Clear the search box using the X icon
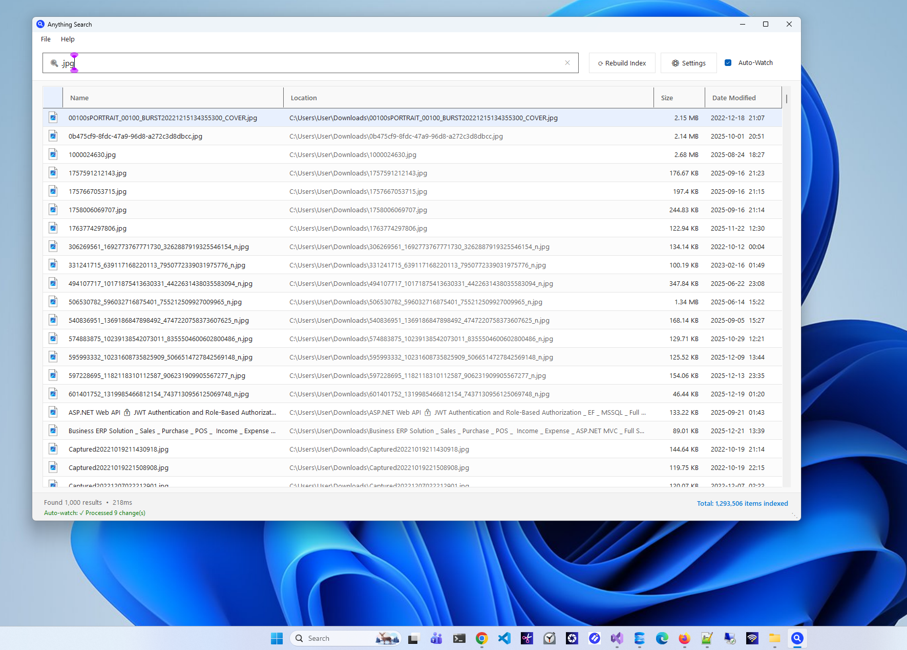907x650 pixels. click(x=567, y=62)
